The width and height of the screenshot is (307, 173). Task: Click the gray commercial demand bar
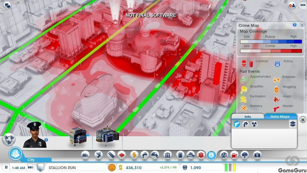pyautogui.click(x=230, y=167)
